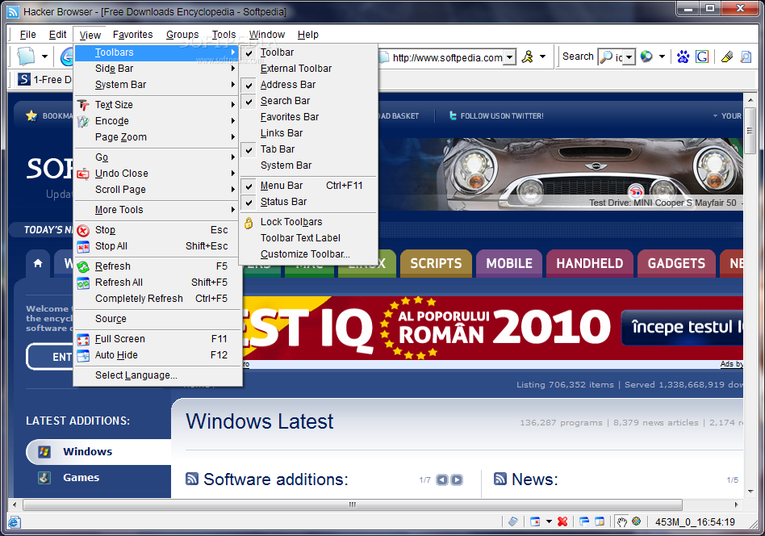The width and height of the screenshot is (765, 536).
Task: Open the search box dropdown arrow
Action: pos(629,57)
